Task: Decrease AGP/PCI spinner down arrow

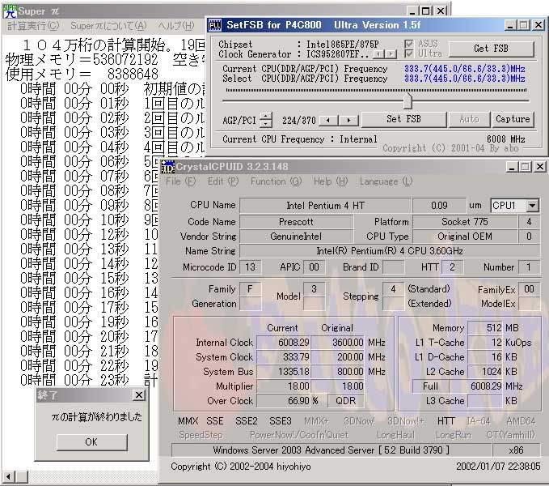Action: coord(266,123)
